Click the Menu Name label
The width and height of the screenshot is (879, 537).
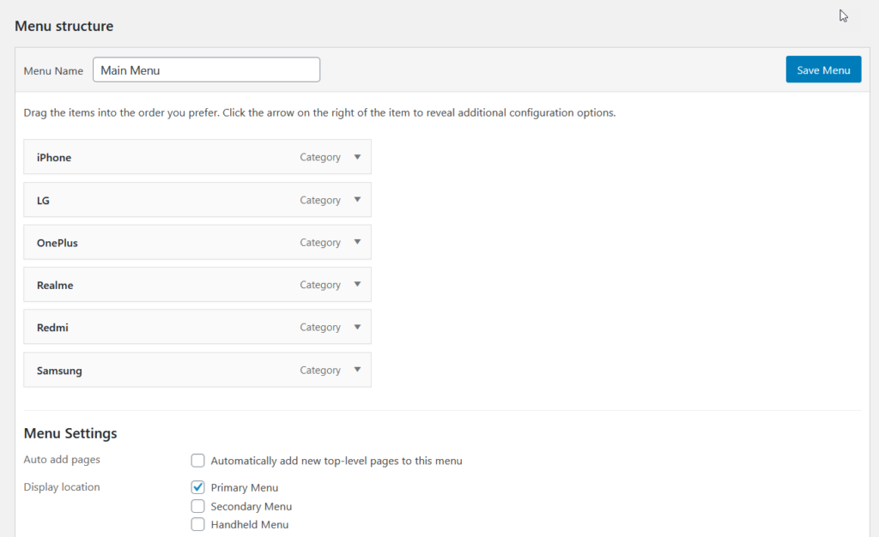pos(53,70)
